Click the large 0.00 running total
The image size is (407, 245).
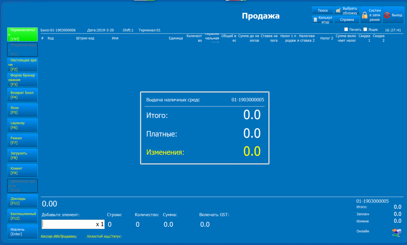pos(49,204)
